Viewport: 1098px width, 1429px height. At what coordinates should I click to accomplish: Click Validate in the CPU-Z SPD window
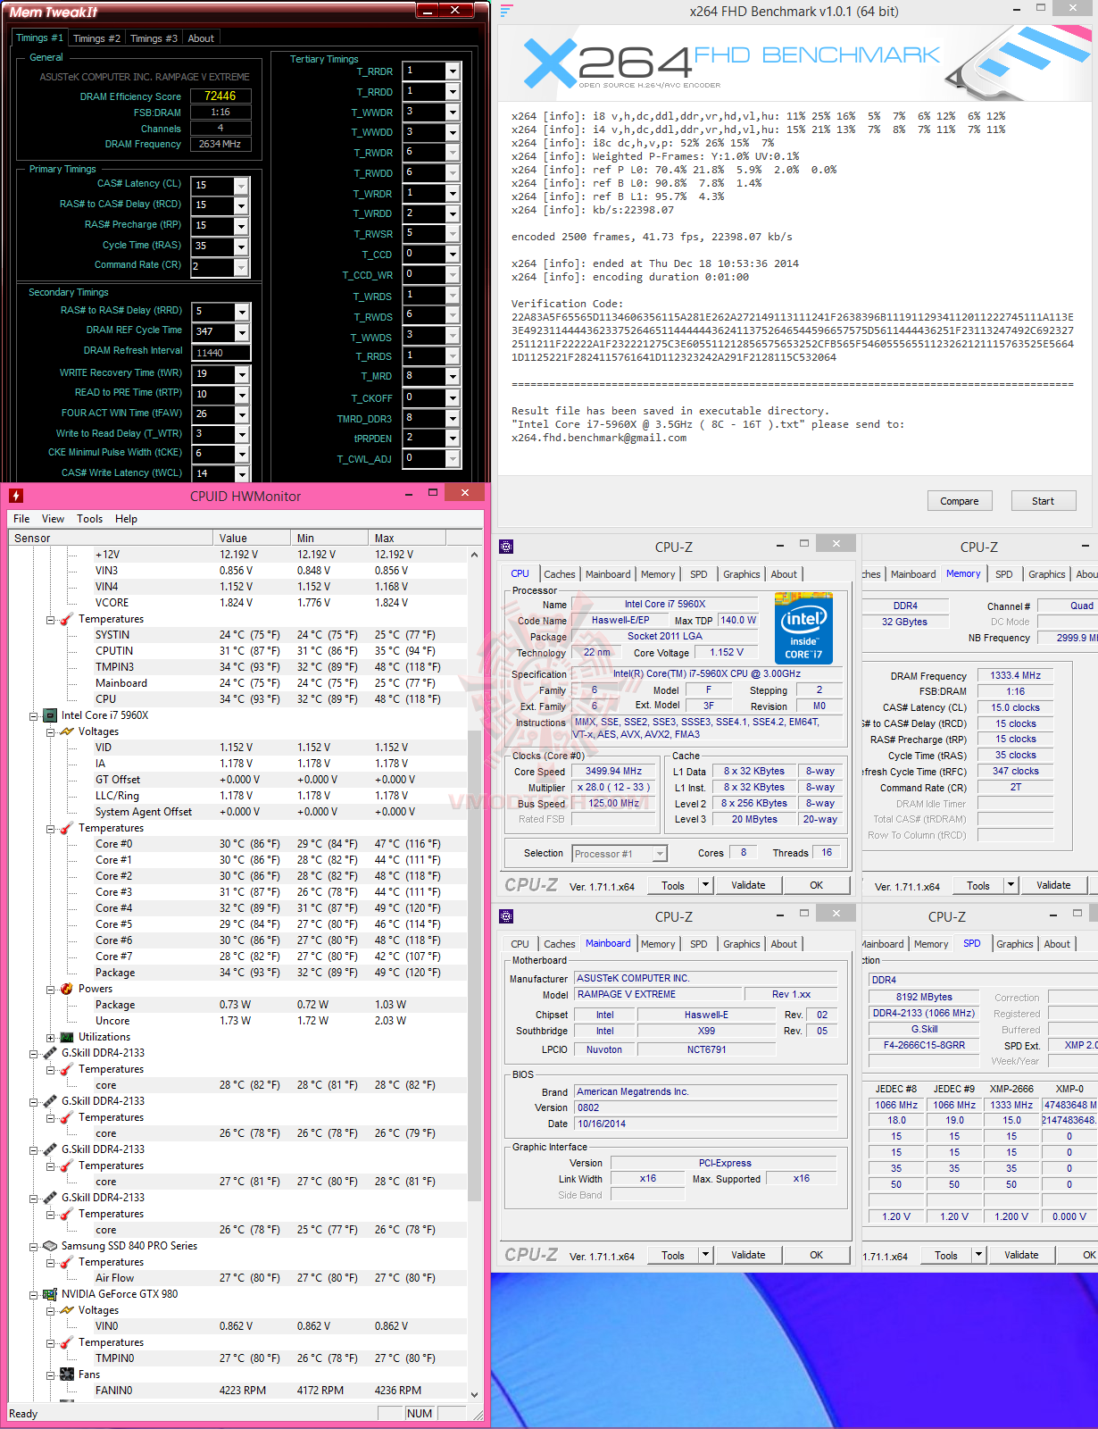[1021, 1255]
